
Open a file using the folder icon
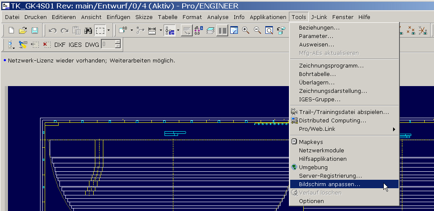[23, 30]
